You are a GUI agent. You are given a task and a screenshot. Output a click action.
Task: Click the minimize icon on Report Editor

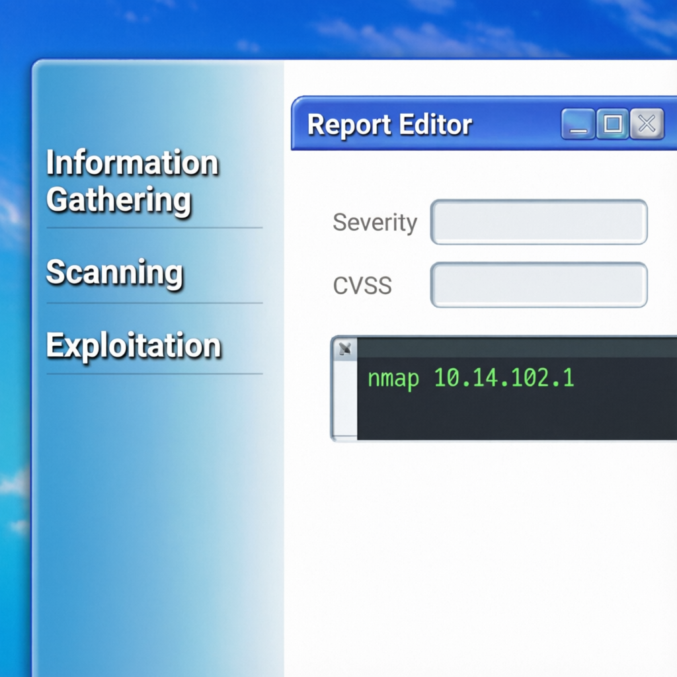coord(578,124)
